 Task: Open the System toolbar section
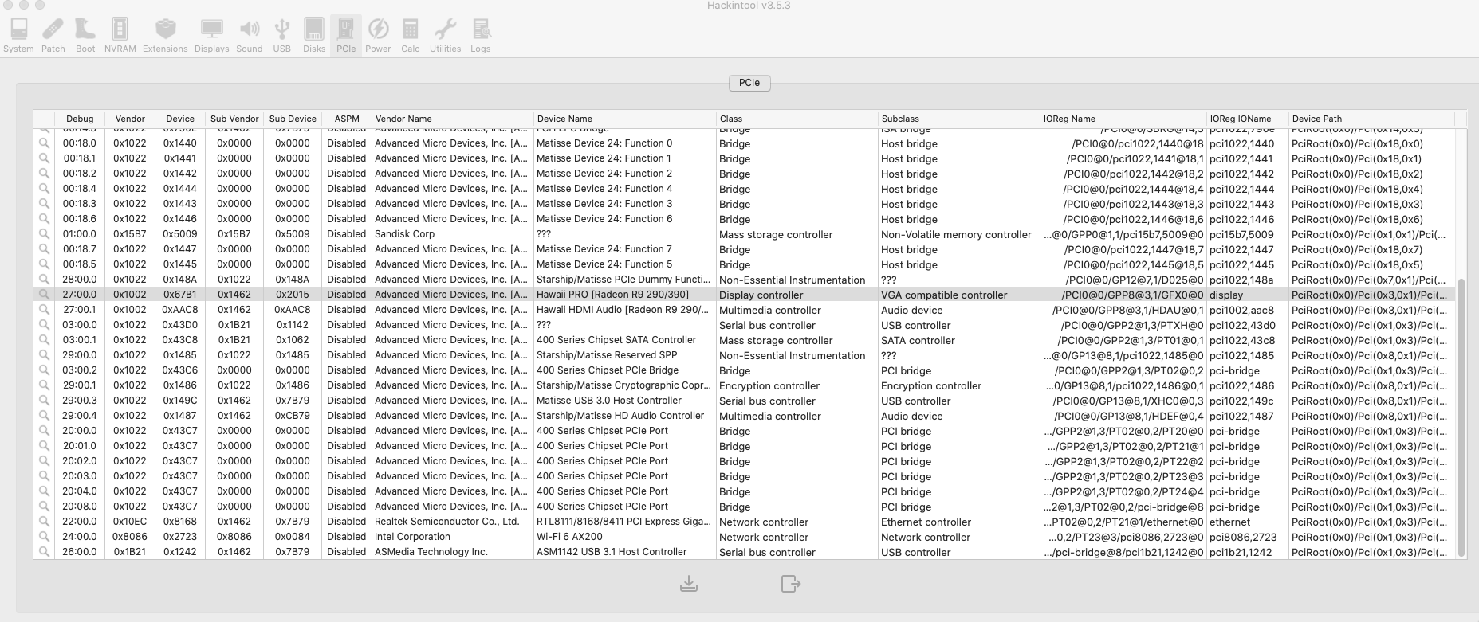tap(18, 36)
